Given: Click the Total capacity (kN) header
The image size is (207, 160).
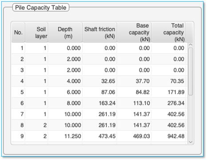Looking at the screenshot, I should click(x=169, y=32).
